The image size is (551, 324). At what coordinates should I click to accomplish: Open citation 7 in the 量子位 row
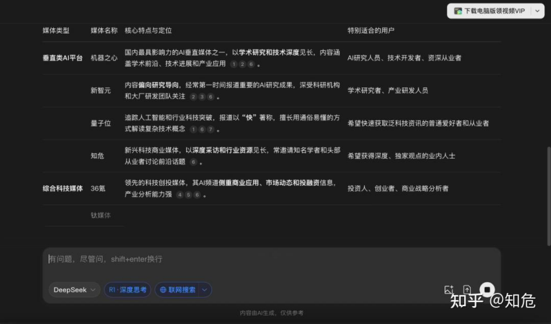coord(211,129)
